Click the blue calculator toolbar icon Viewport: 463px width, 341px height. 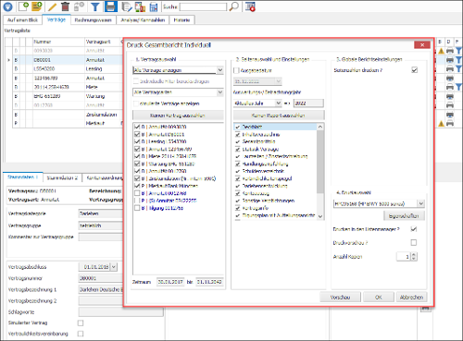point(154,6)
